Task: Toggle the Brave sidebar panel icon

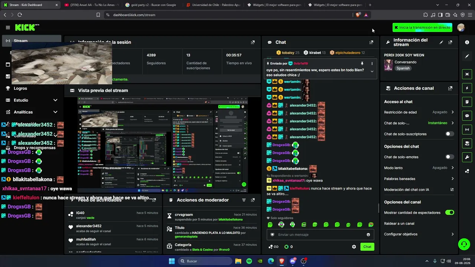Action: (440, 15)
